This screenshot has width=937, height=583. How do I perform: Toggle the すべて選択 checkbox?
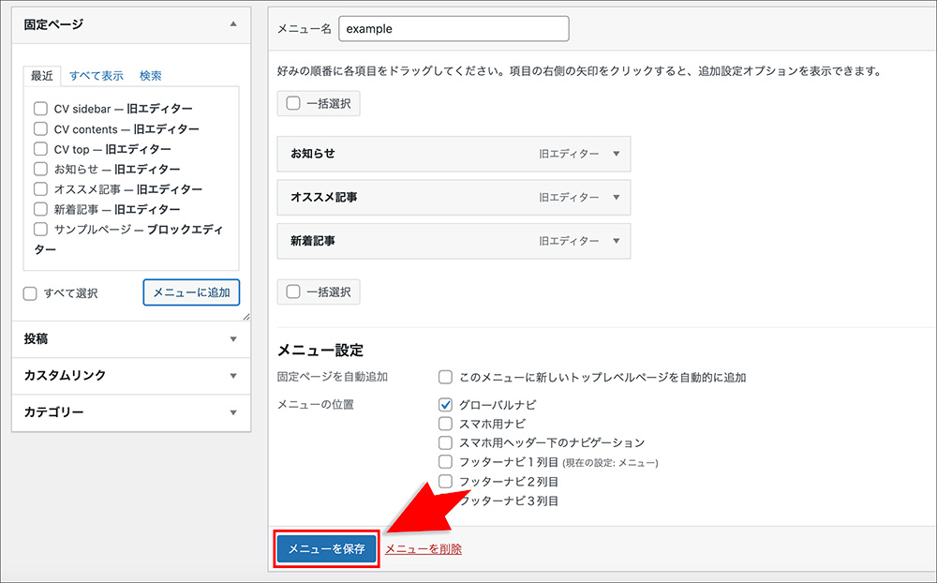coord(31,293)
